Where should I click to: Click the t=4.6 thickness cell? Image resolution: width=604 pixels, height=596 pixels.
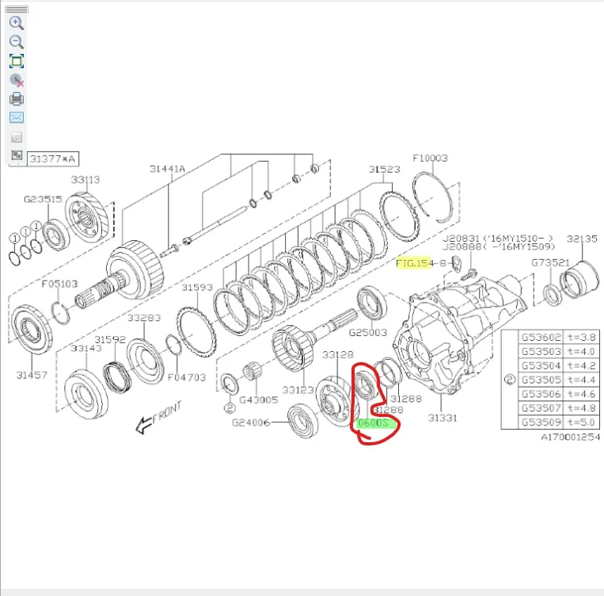[x=581, y=394]
